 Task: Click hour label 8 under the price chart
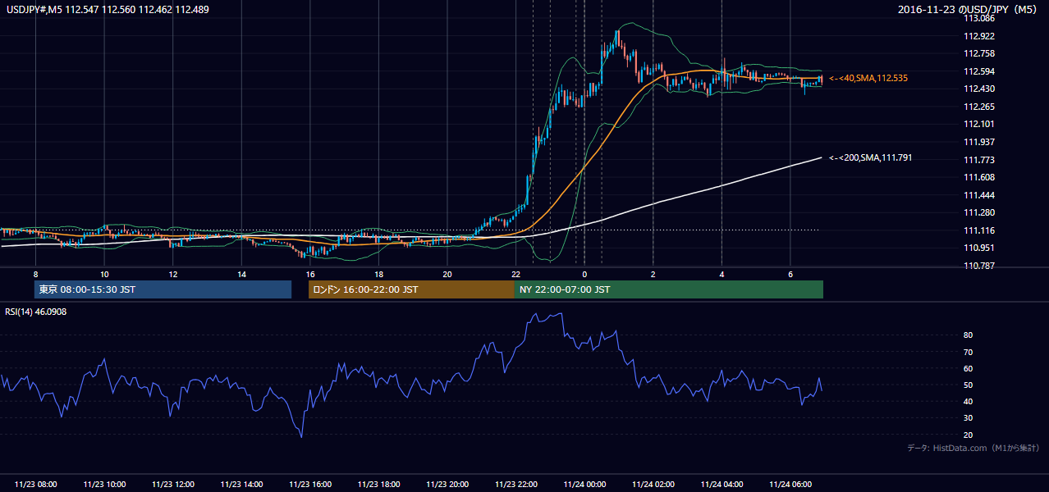click(35, 274)
